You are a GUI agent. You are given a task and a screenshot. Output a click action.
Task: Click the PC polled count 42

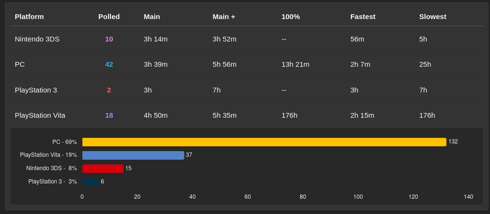coord(109,64)
